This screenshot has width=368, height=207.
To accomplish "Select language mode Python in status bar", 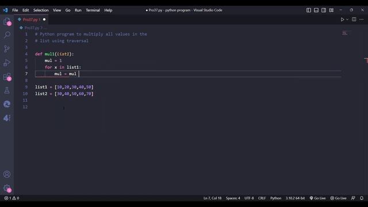I will (x=276, y=198).
